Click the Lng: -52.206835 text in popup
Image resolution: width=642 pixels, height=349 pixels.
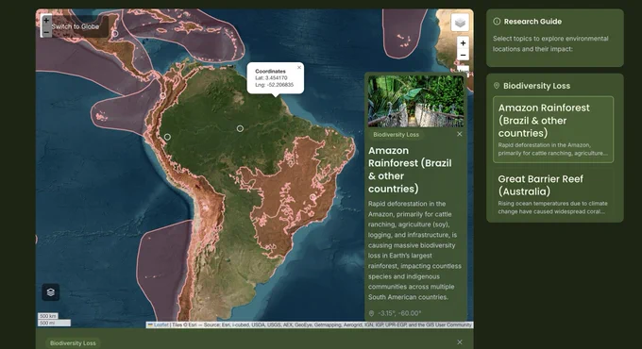(275, 85)
